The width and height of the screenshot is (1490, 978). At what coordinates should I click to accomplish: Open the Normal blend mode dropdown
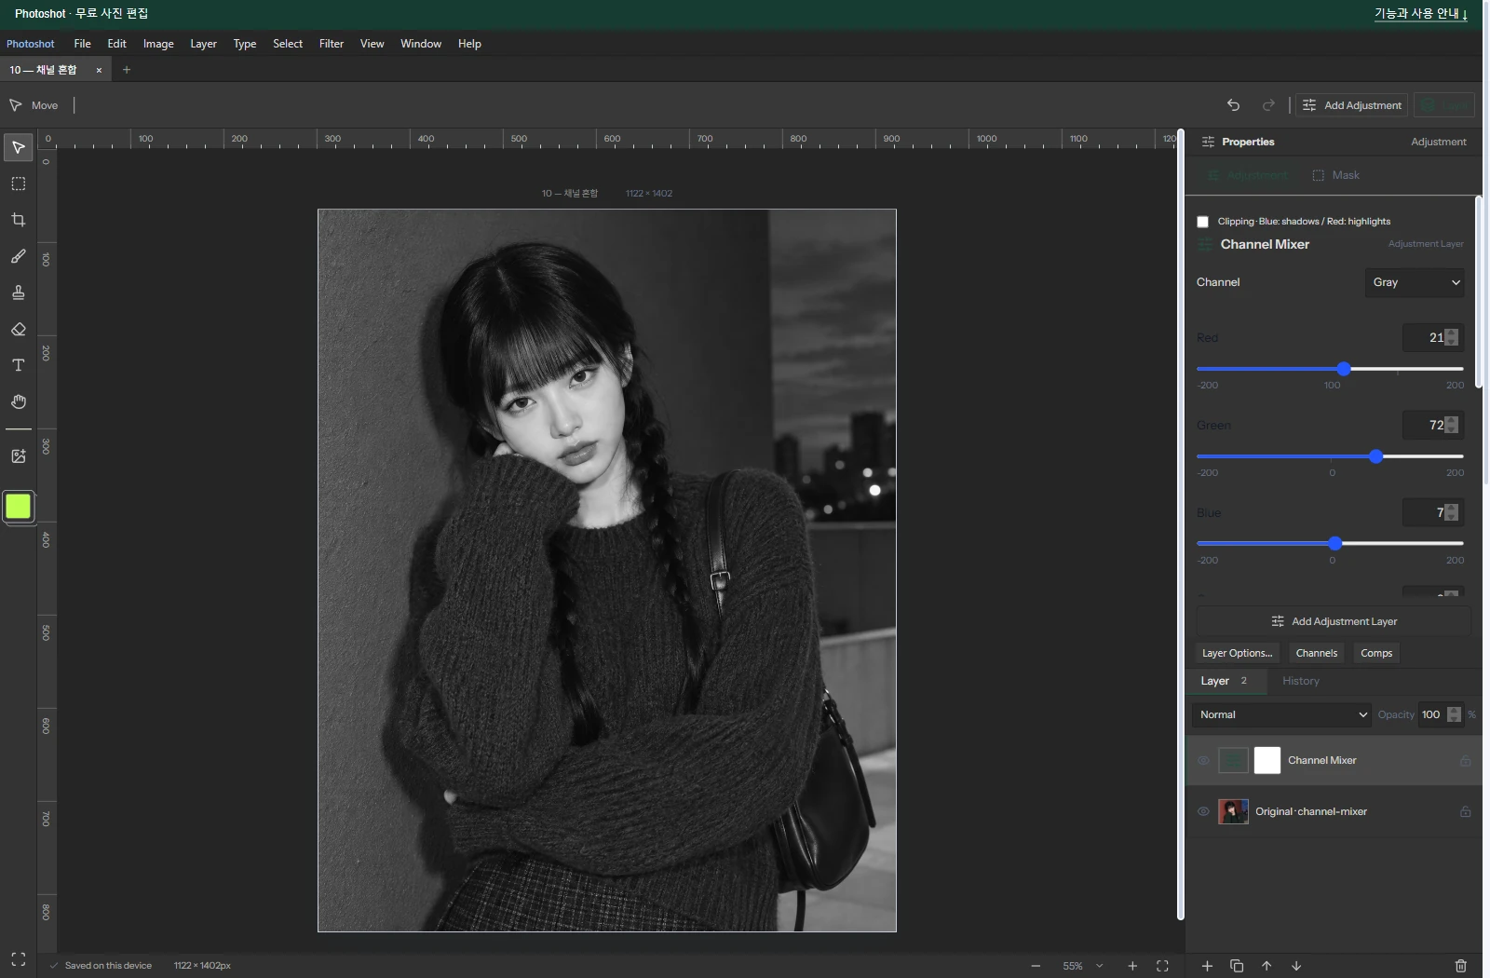click(1281, 715)
